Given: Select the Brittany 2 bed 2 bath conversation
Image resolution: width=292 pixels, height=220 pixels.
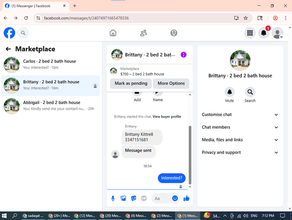Looking at the screenshot, I should pos(51,85).
